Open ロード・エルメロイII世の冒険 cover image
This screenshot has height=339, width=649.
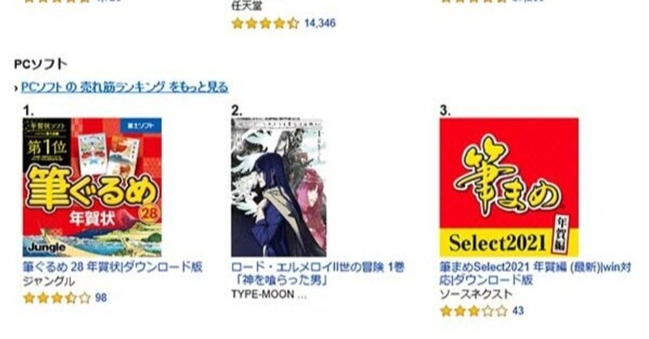[278, 187]
